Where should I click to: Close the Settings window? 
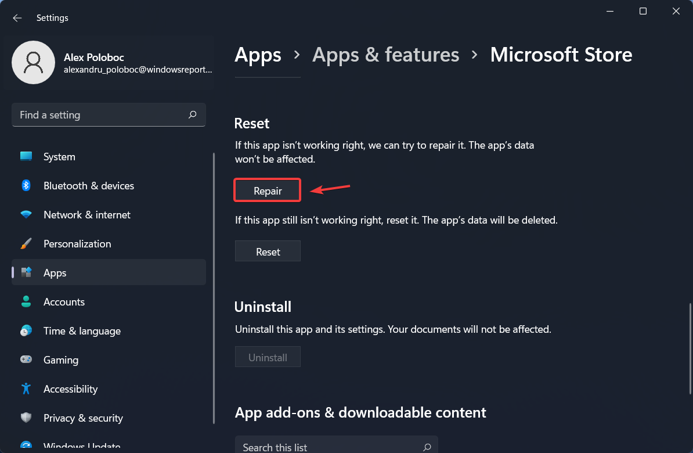[676, 11]
